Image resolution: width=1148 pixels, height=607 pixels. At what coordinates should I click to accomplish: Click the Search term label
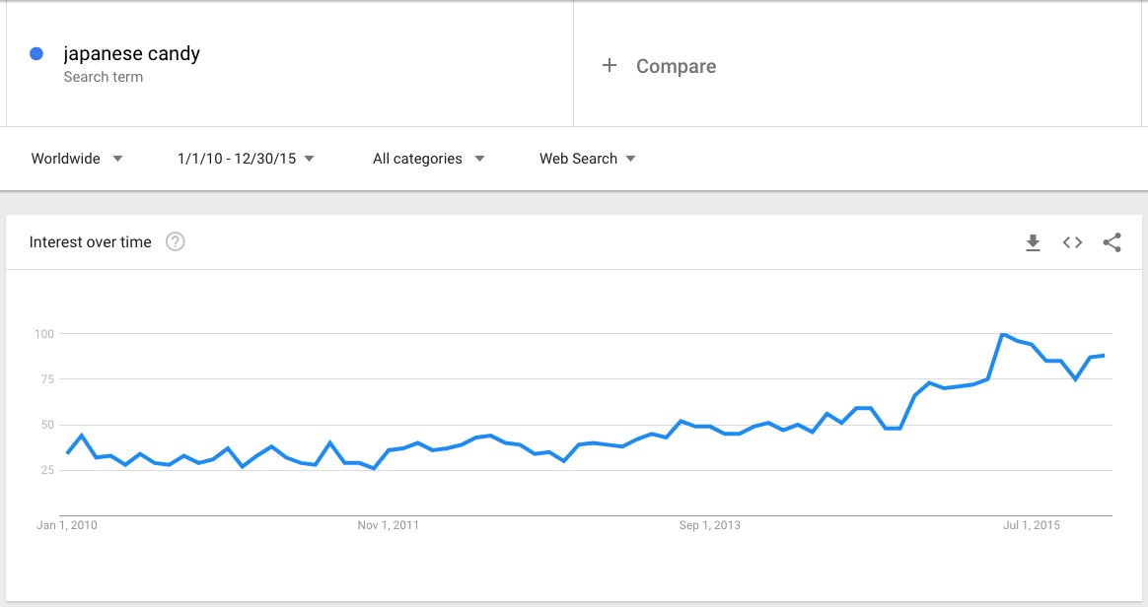[x=104, y=77]
